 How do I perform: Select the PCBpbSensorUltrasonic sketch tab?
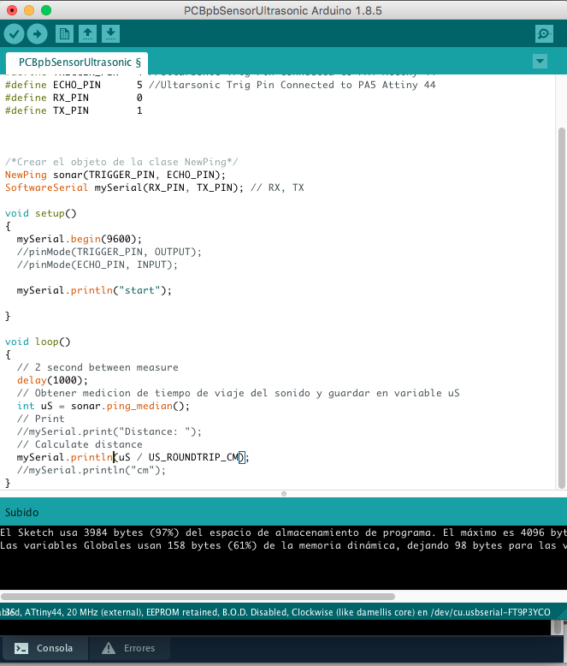(77, 62)
